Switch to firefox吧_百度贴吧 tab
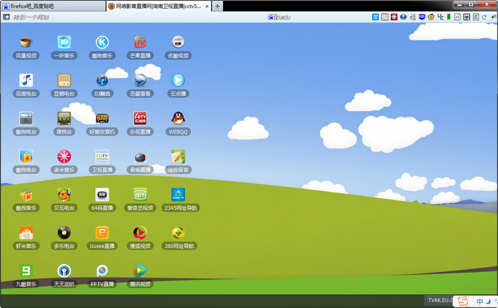The image size is (498, 308). (53, 6)
